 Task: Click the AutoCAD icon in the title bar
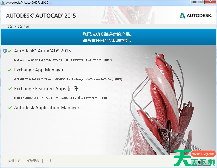click(3, 2)
